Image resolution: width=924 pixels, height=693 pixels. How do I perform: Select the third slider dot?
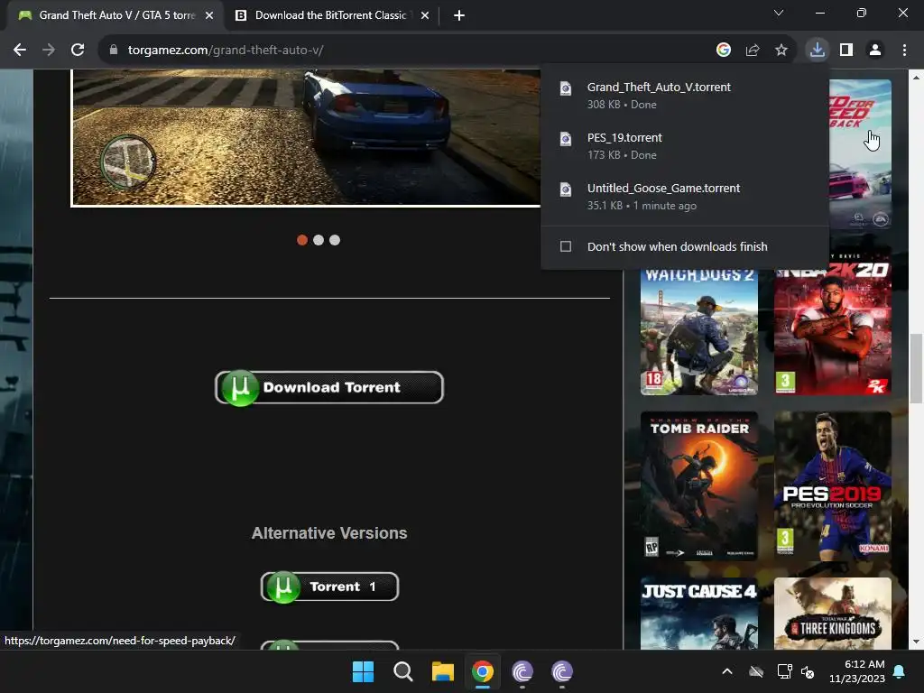point(335,240)
